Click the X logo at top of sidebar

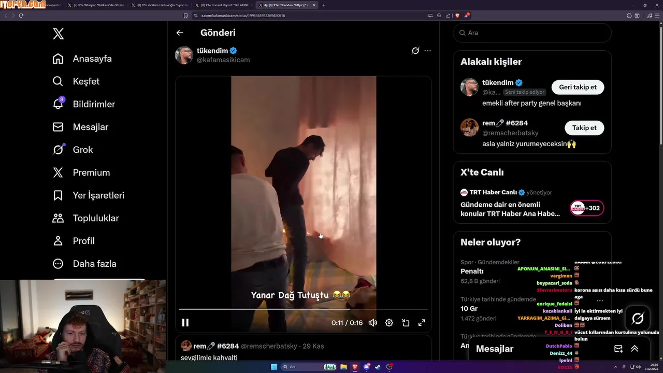tap(58, 34)
